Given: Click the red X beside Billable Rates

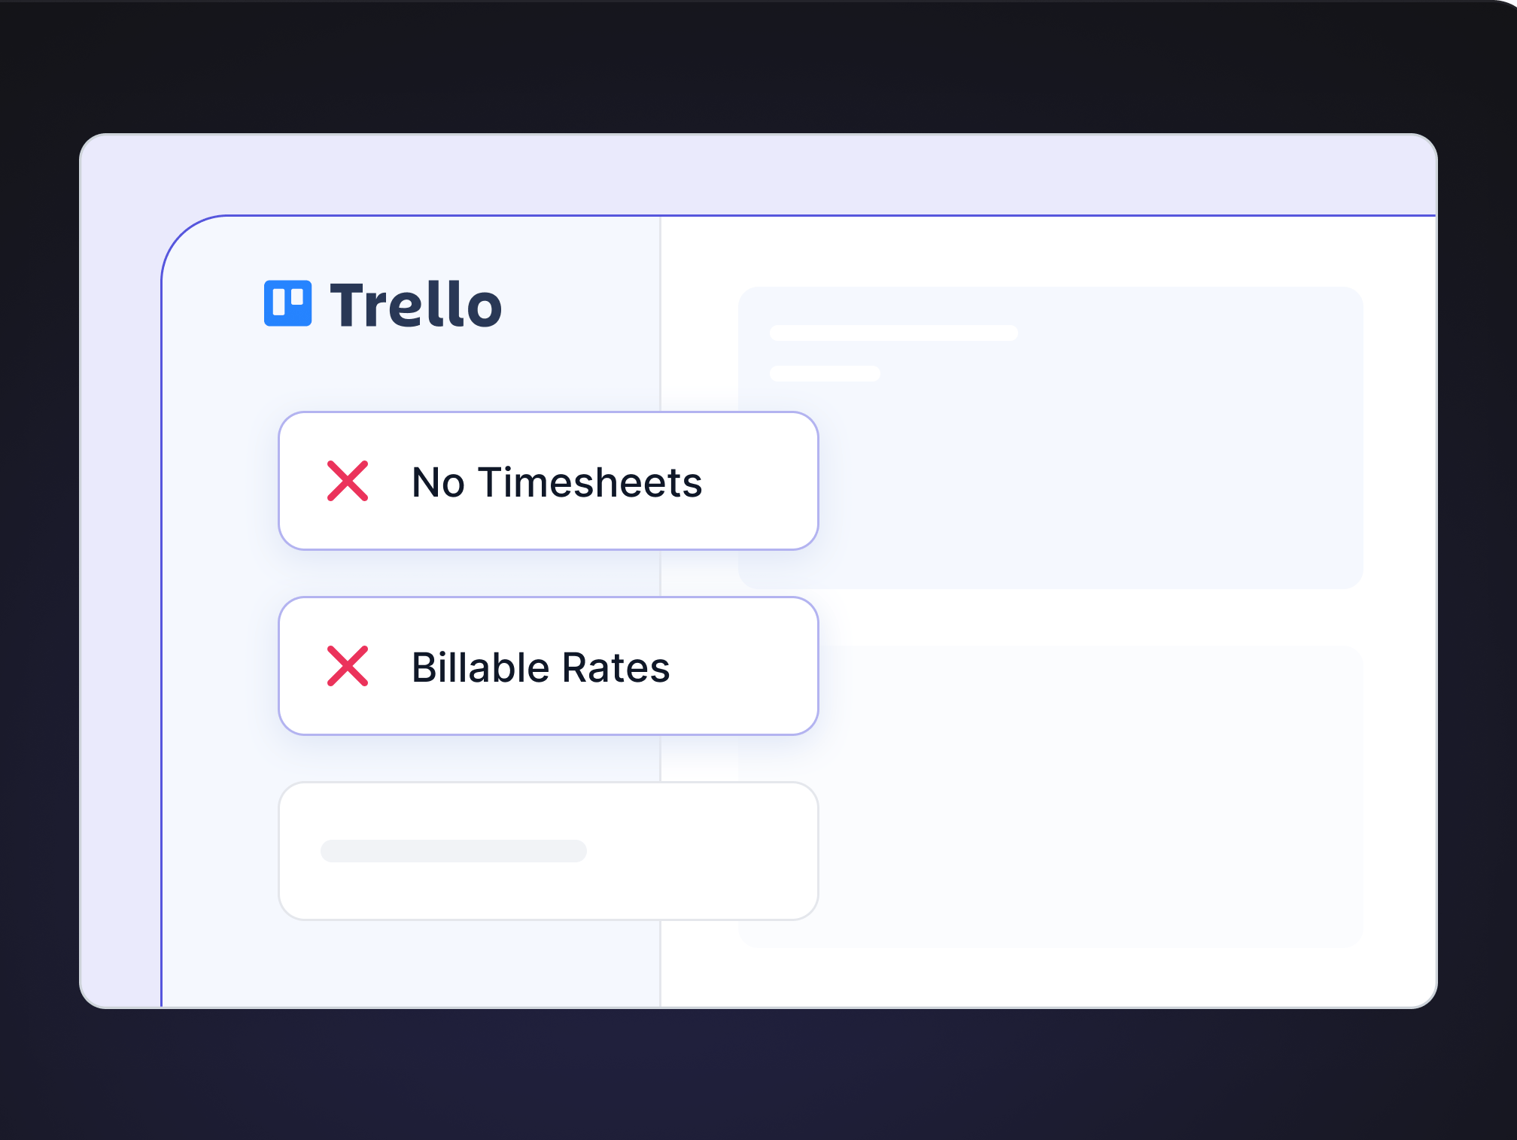Looking at the screenshot, I should (x=348, y=666).
